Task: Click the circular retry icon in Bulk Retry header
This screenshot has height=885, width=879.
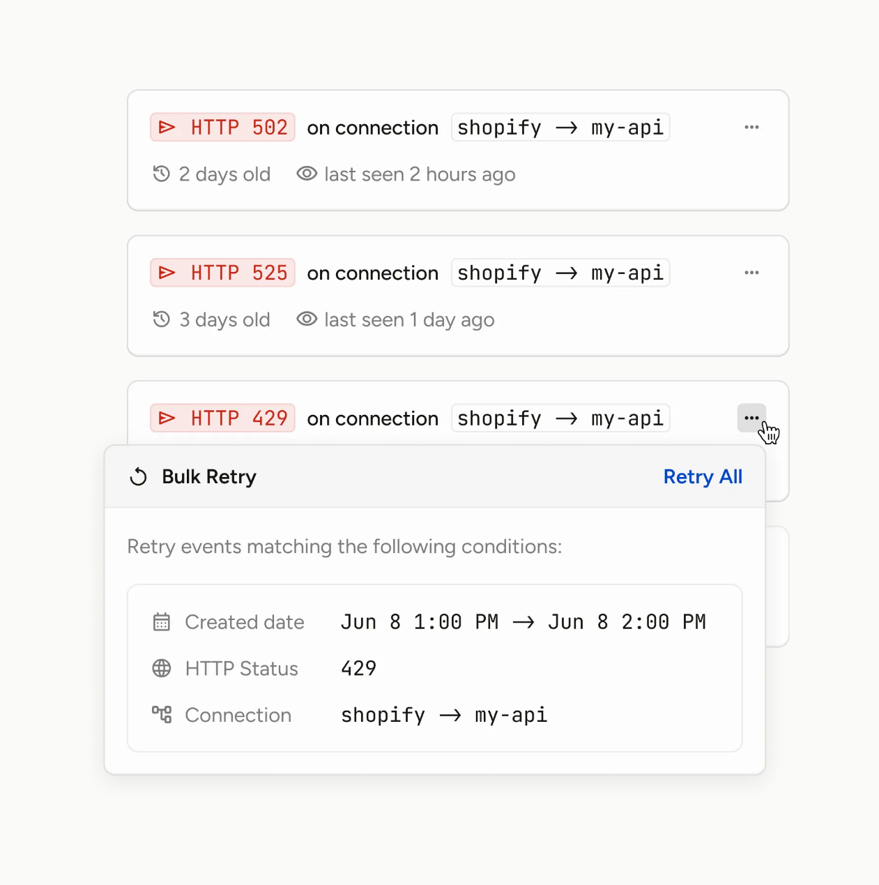Action: point(137,476)
